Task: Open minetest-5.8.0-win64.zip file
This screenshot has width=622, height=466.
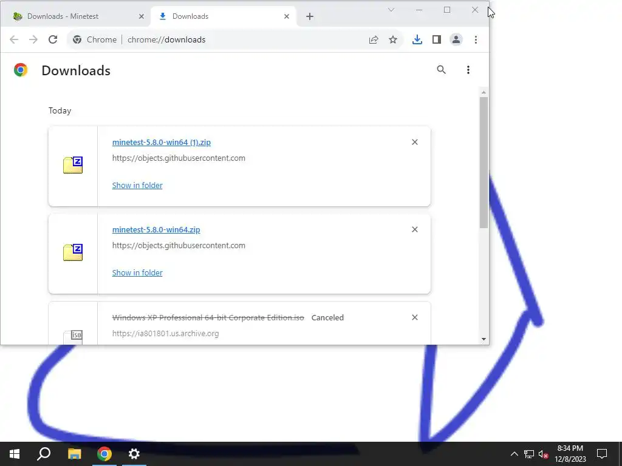Action: tap(156, 230)
